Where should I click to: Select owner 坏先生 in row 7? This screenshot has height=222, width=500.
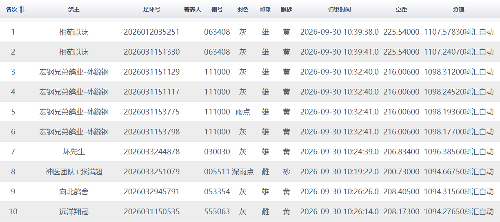[74, 152]
